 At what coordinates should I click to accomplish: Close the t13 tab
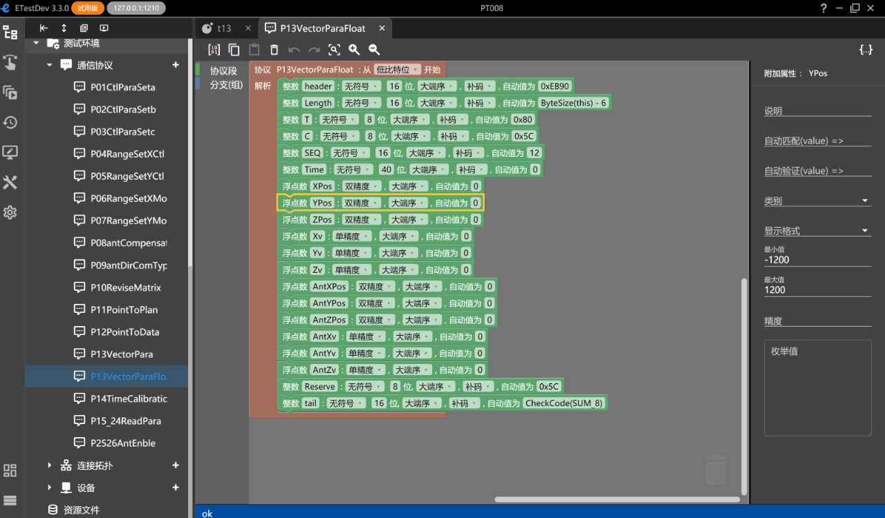pos(249,28)
